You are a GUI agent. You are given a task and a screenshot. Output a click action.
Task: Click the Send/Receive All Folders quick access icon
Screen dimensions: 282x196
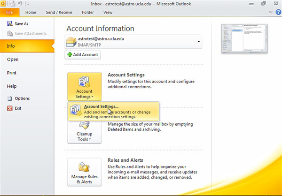tap(12, 3)
